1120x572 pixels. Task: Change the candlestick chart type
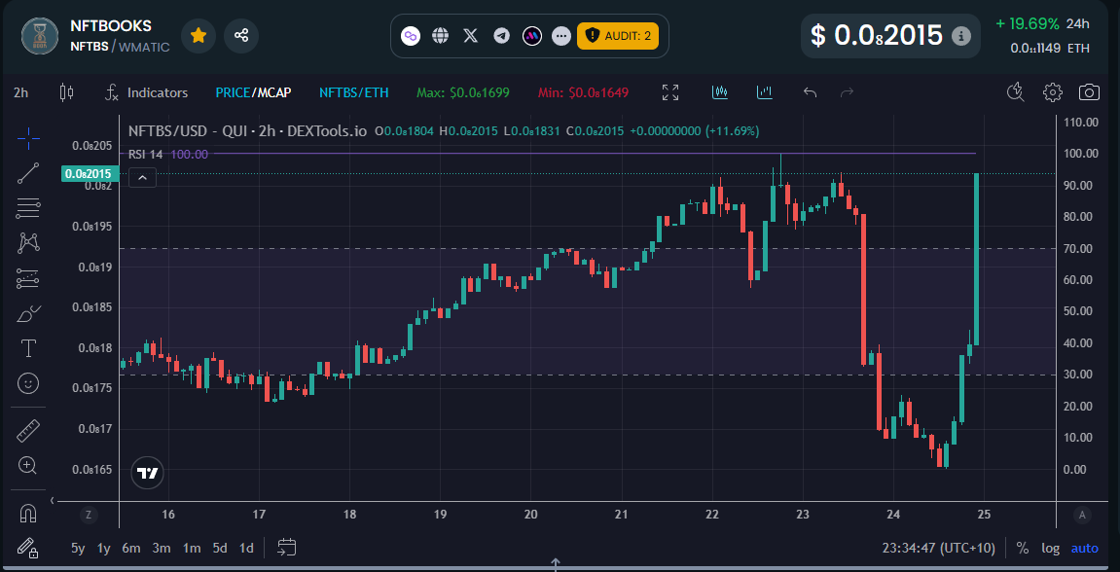(66, 92)
